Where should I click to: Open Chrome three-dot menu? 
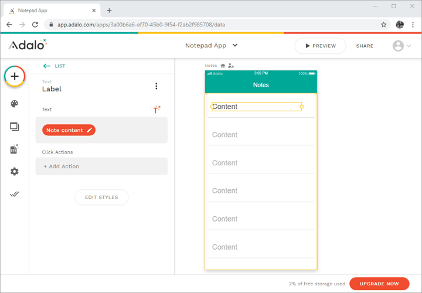point(413,25)
